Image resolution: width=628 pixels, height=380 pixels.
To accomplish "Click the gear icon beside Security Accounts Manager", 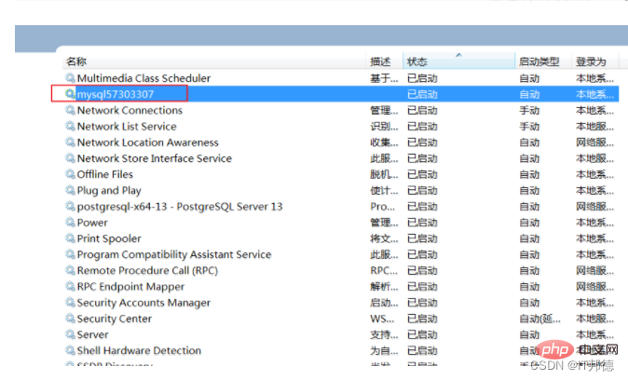I will [x=70, y=302].
